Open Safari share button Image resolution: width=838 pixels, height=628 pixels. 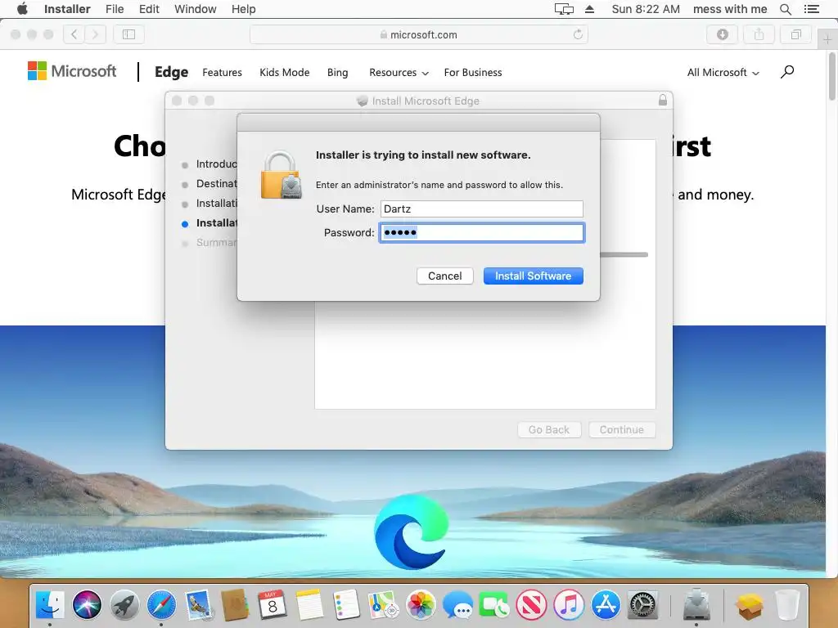759,34
